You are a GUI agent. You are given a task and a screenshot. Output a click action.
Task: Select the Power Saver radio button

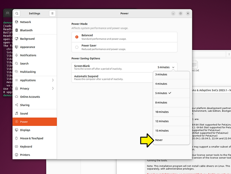[x=77, y=47]
